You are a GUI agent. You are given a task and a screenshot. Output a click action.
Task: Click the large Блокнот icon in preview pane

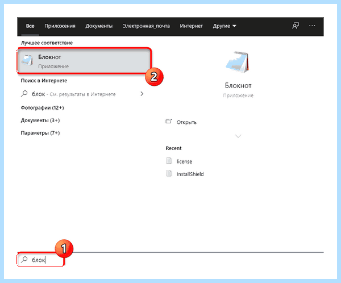(x=238, y=63)
